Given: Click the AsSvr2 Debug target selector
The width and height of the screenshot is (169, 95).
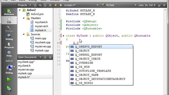Looking at the screenshot, I should coord(10,67).
